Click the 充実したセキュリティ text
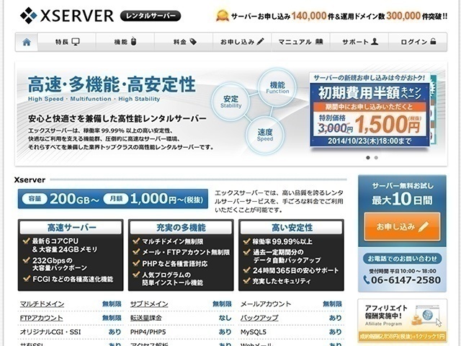 click(282, 281)
